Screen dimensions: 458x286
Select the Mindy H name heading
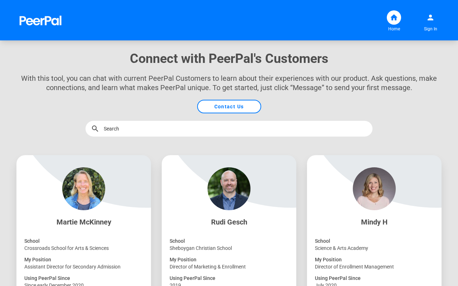tap(374, 222)
